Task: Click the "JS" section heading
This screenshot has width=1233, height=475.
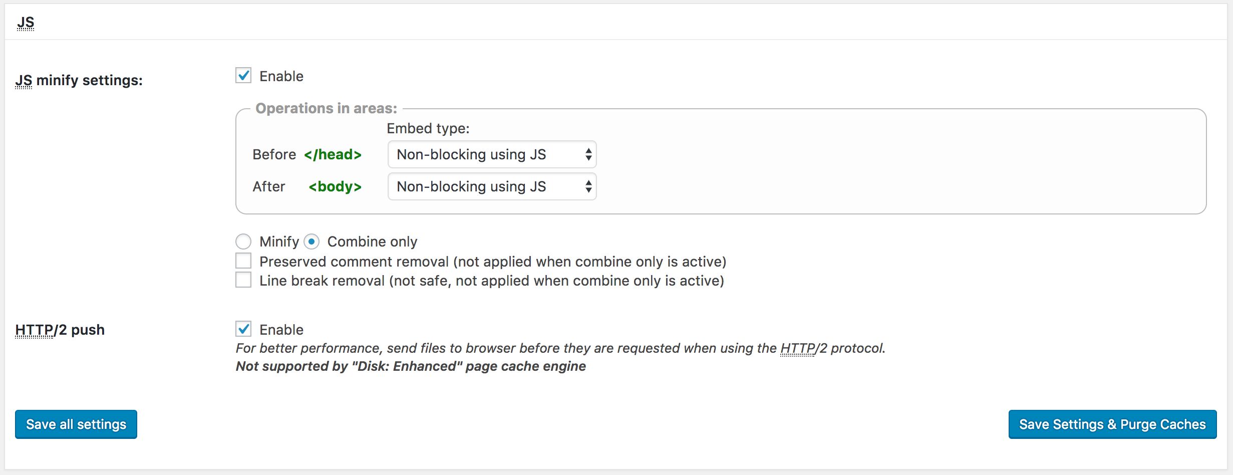Action: (26, 22)
